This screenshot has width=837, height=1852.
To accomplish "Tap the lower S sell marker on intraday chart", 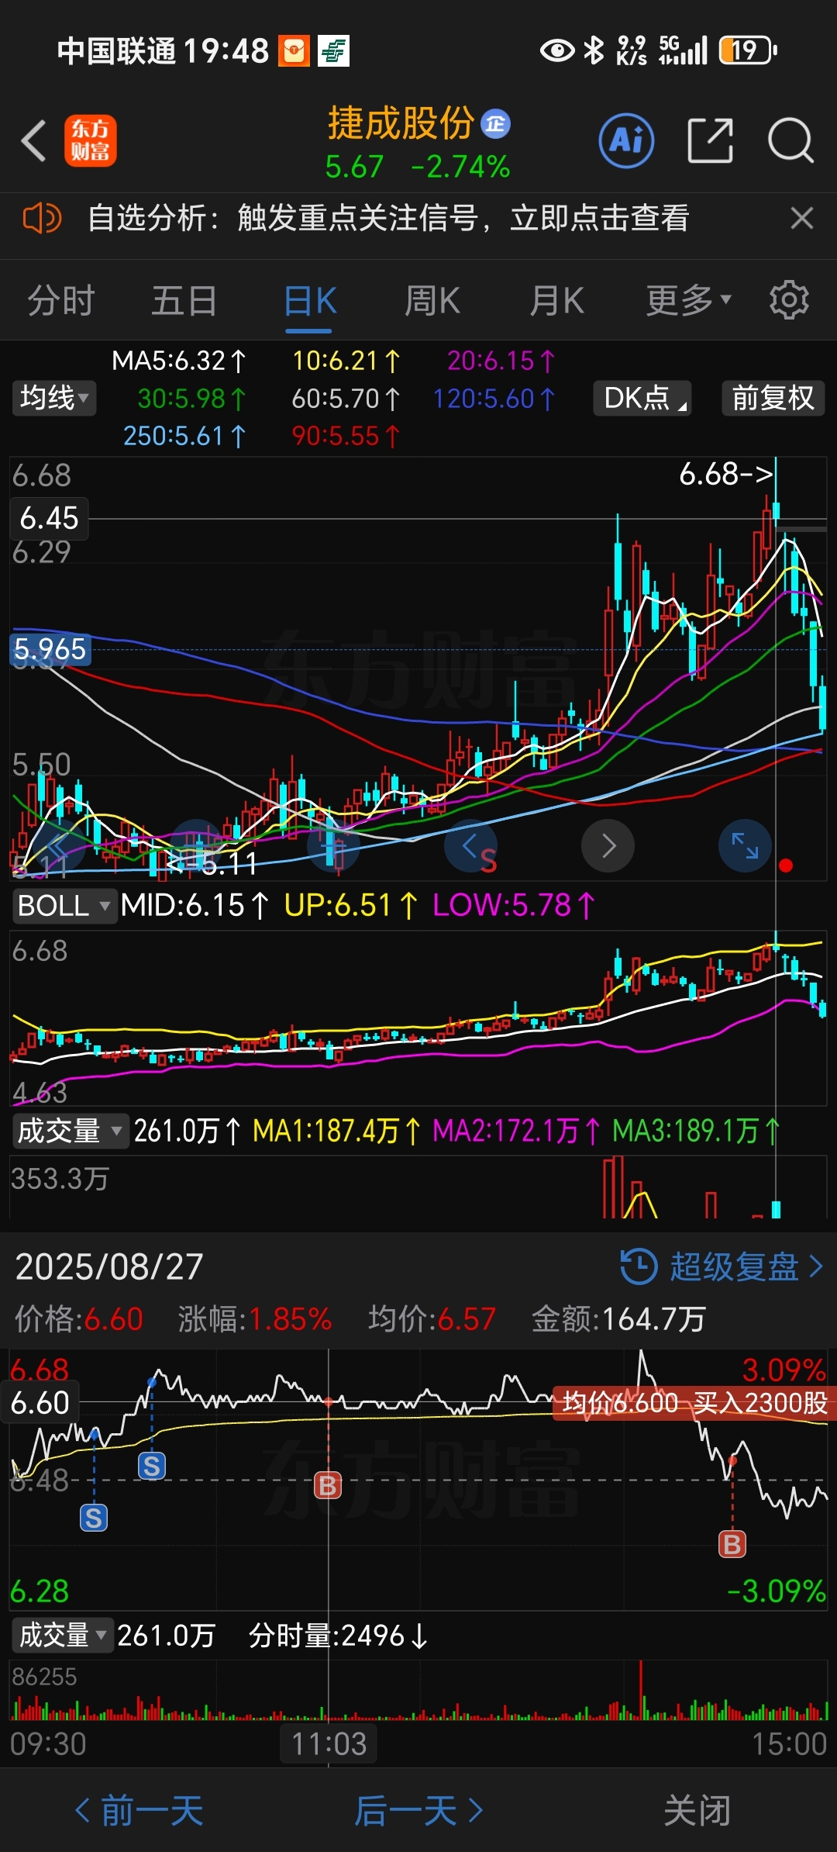I will (94, 1518).
